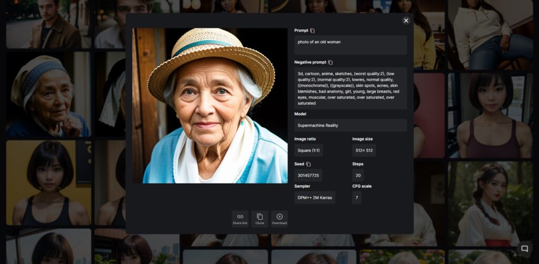This screenshot has width=539, height=264.
Task: Copy the seed value icon
Action: click(x=308, y=164)
